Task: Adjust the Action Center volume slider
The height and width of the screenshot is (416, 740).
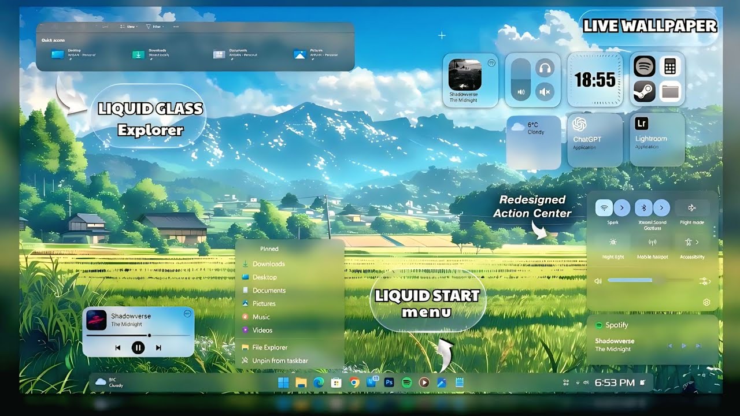Action: pos(650,280)
